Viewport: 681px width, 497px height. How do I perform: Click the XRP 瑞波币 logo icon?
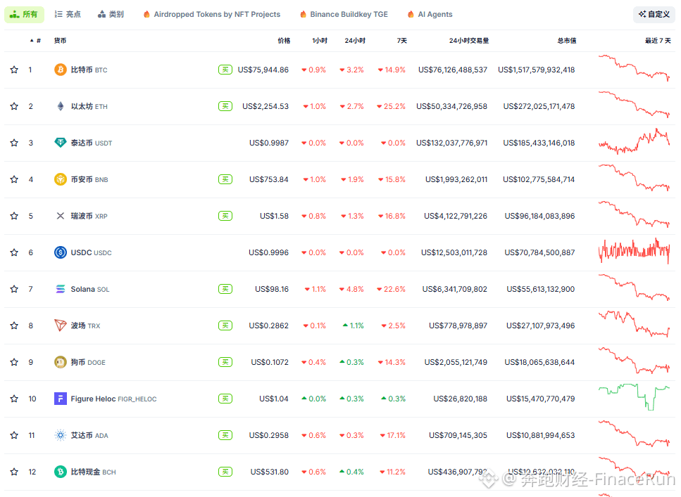pyautogui.click(x=59, y=216)
